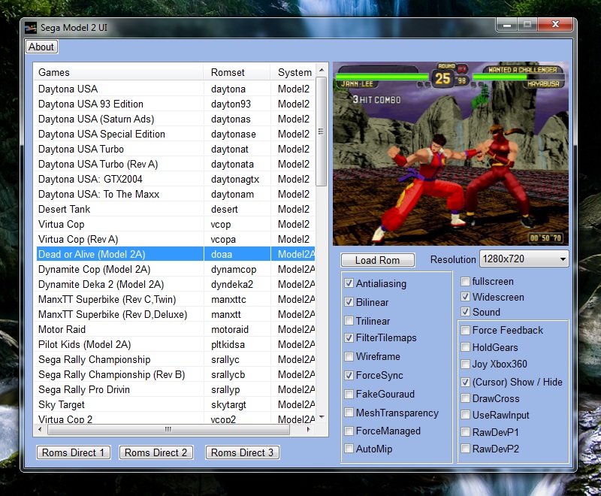Click the Roms Direct 2 button

(x=156, y=452)
